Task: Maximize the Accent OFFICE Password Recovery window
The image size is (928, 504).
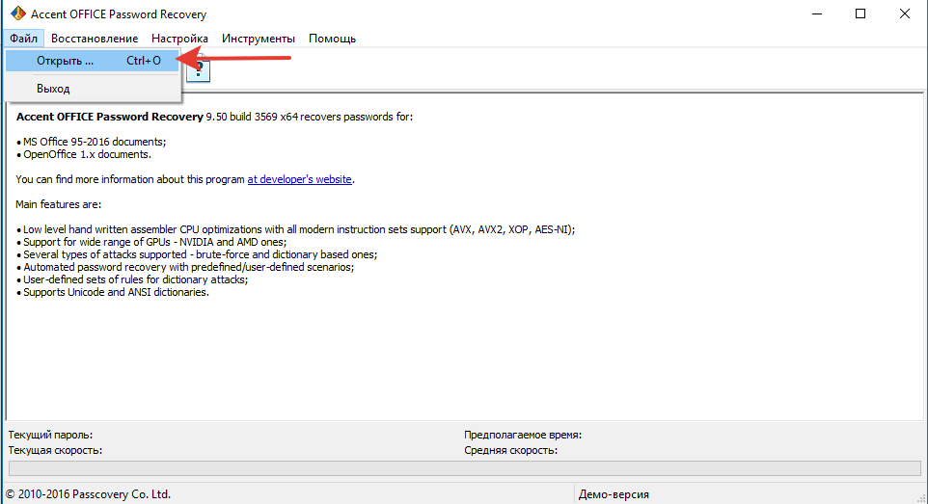Action: click(860, 14)
